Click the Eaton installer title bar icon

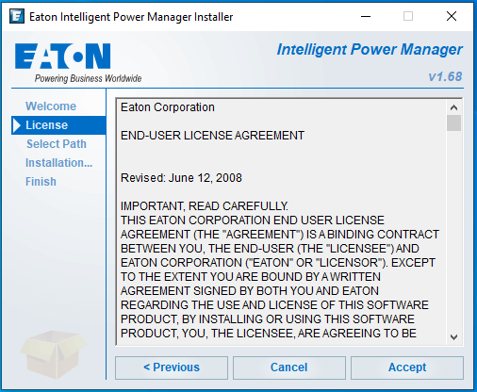[x=17, y=16]
